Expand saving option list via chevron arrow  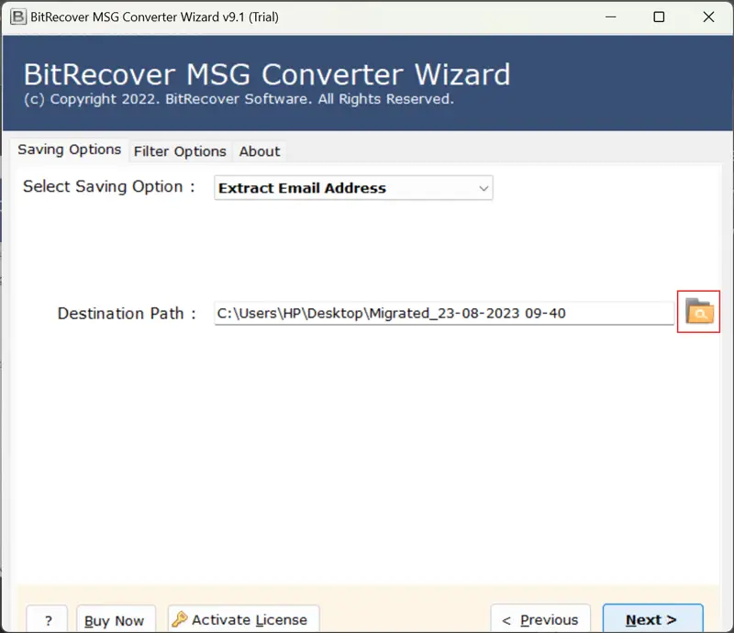pos(484,188)
